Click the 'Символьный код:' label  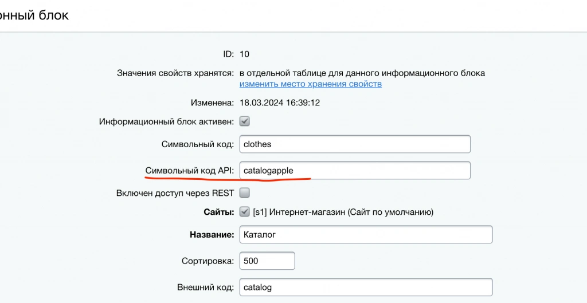click(x=198, y=144)
